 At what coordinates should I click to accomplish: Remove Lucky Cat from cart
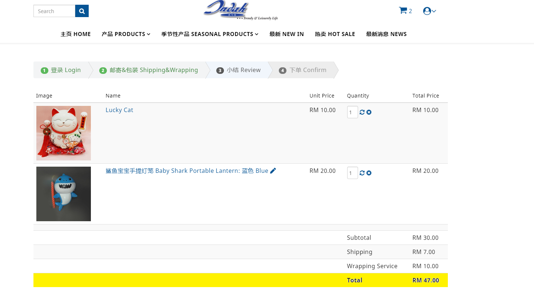tap(369, 112)
